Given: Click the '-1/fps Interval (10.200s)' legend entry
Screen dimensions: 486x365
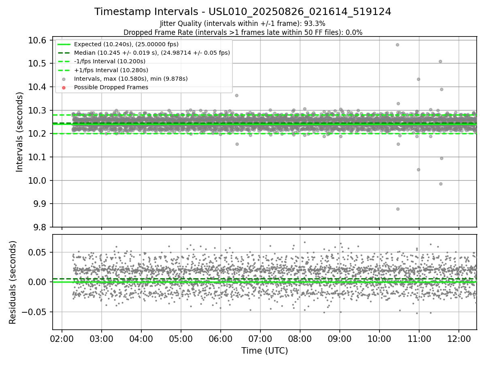Looking at the screenshot, I should [110, 61].
